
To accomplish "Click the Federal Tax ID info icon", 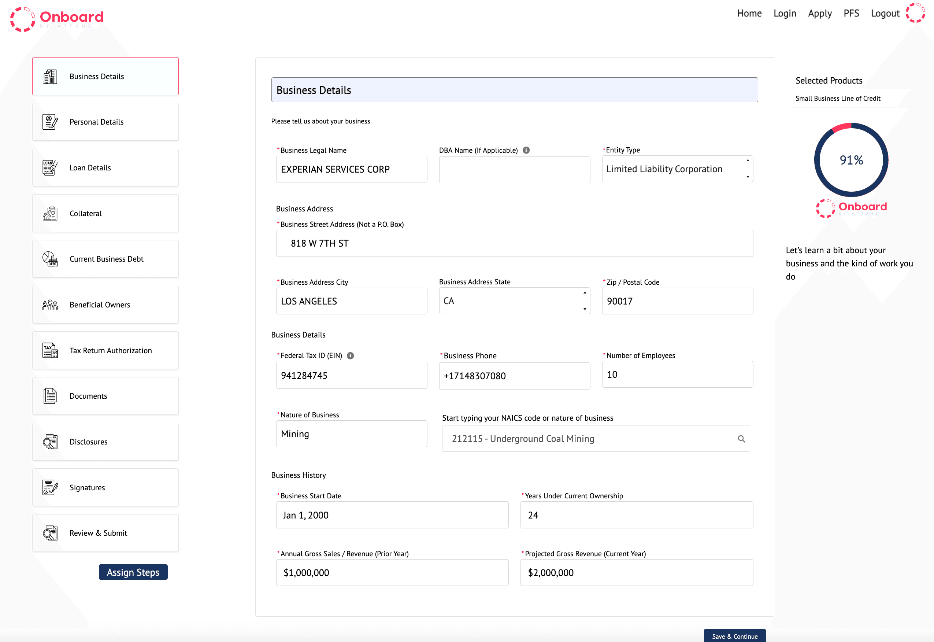I will pos(350,355).
